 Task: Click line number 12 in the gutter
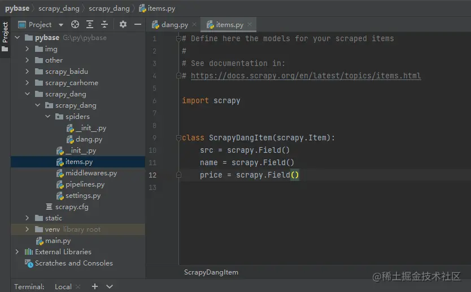[x=152, y=175]
